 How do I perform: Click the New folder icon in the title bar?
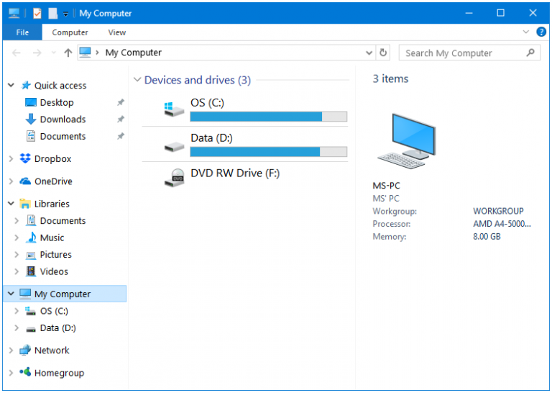[52, 14]
